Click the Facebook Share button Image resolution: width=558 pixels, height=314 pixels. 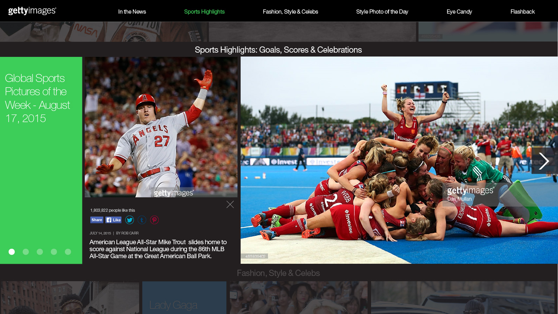coord(97,220)
